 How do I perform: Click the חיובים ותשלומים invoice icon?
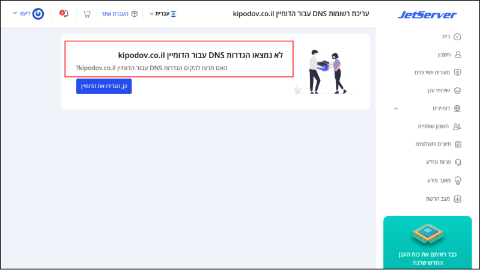point(458,144)
